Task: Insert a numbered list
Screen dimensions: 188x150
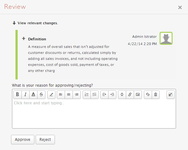Action: [87, 95]
